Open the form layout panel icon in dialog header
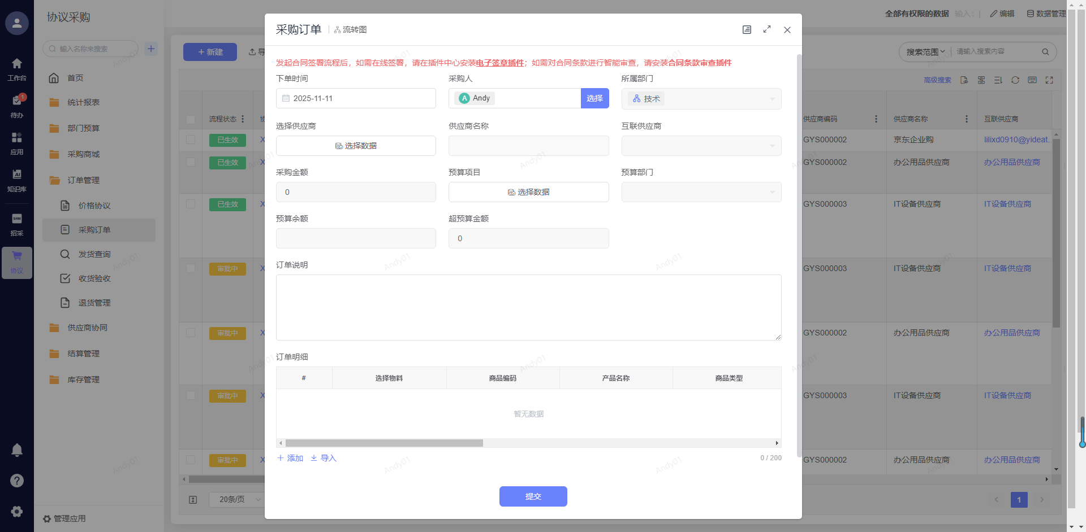The image size is (1086, 532). click(747, 30)
